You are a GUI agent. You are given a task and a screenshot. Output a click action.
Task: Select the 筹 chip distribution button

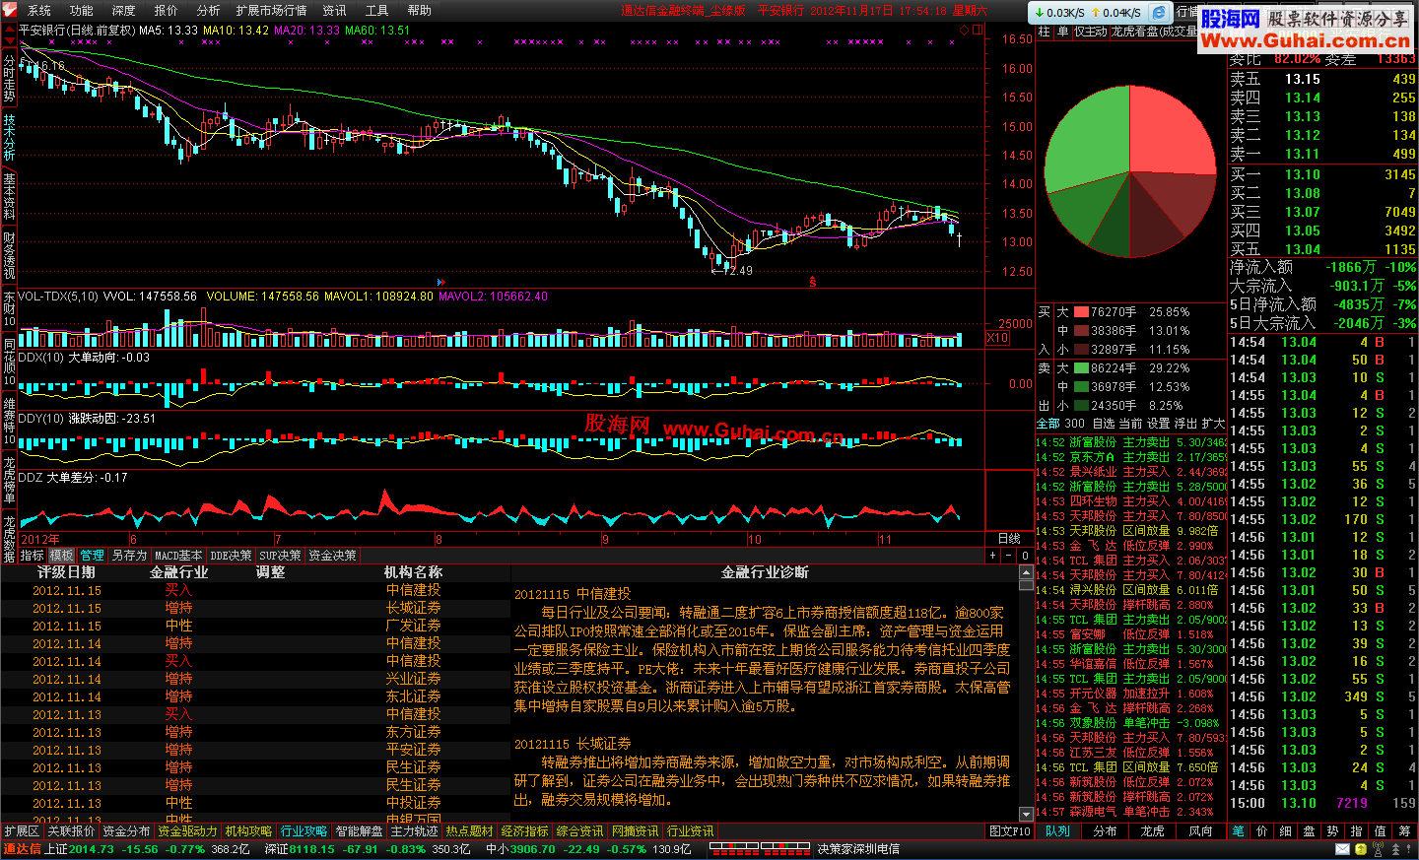pyautogui.click(x=1405, y=831)
